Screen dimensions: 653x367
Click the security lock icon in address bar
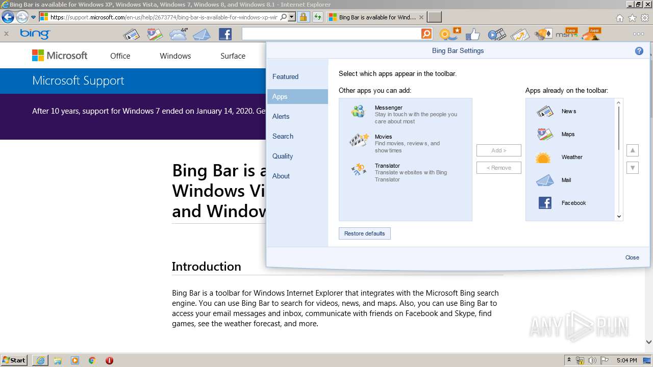point(303,17)
